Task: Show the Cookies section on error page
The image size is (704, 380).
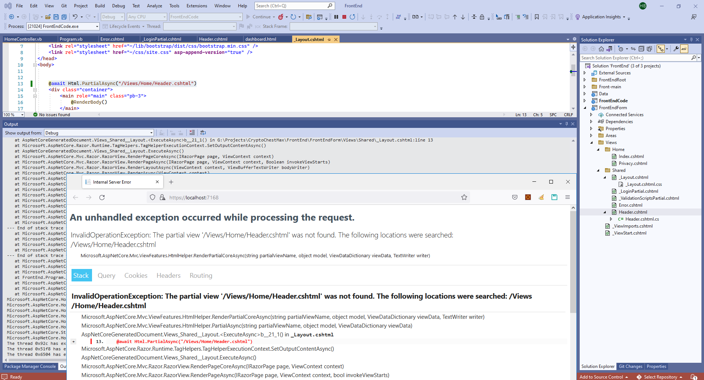Action: (136, 276)
